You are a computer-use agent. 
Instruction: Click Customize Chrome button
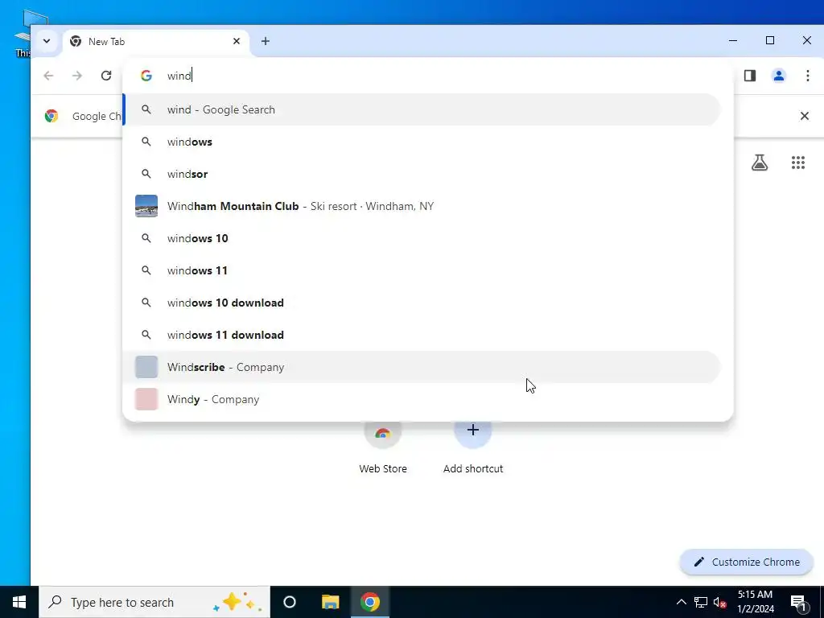click(x=747, y=562)
